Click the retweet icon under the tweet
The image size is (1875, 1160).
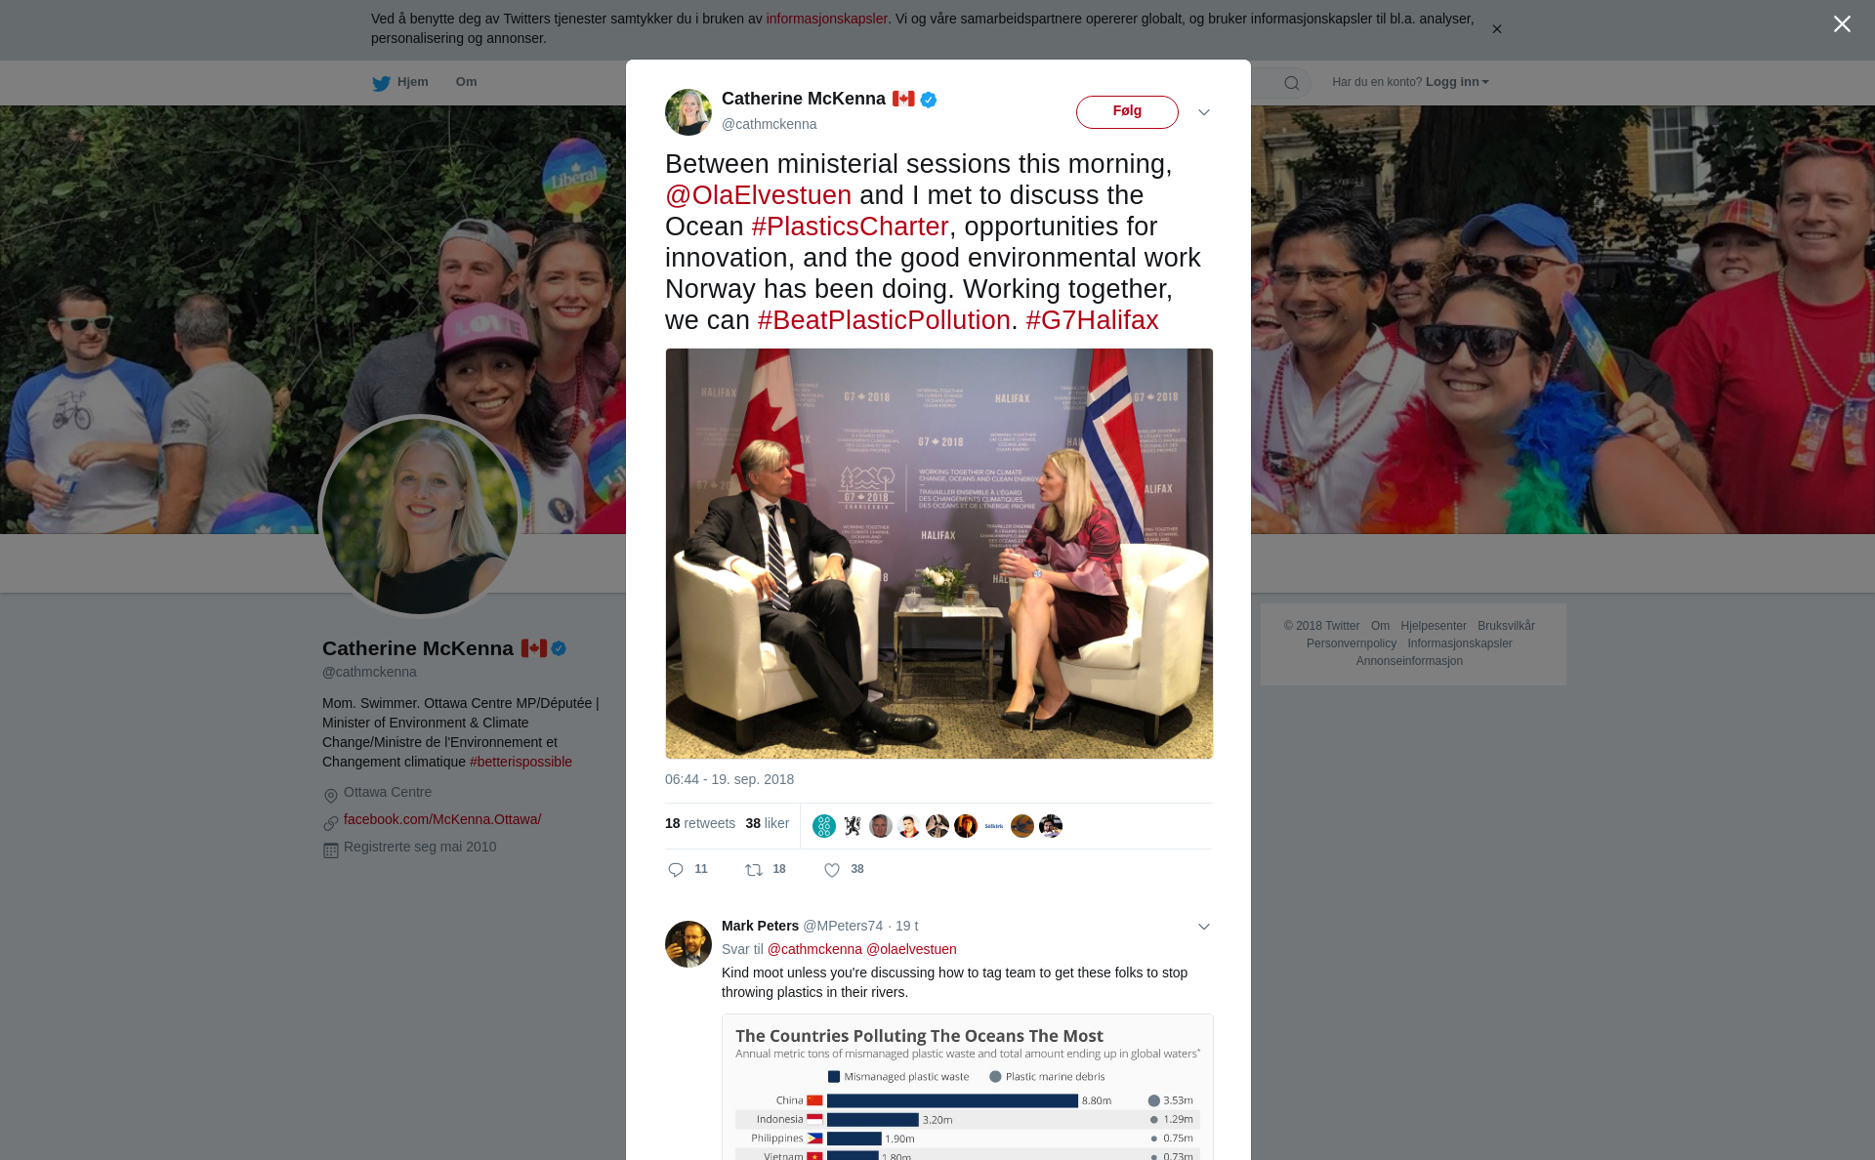754,870
